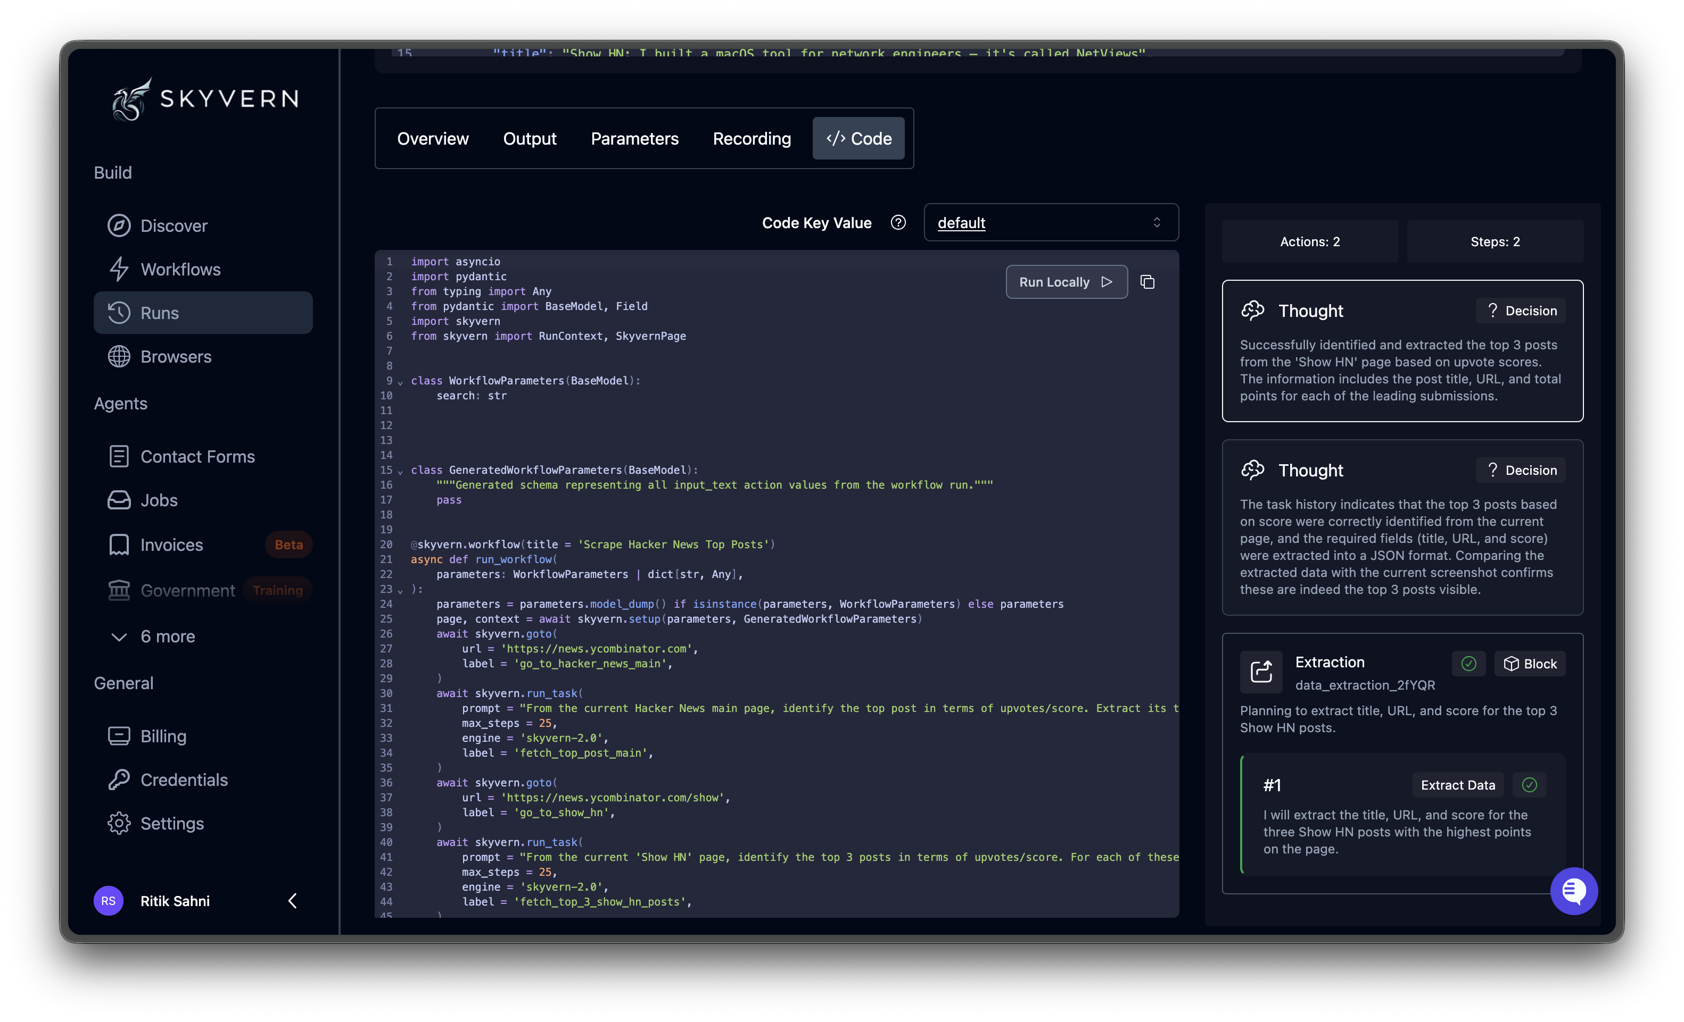Open Workflows via the lightning bolt icon
Viewport: 1684px width, 1022px height.
pos(120,269)
